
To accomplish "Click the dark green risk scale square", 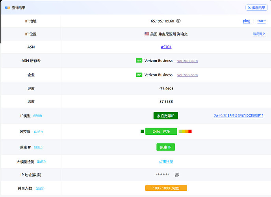I will pos(142,131).
